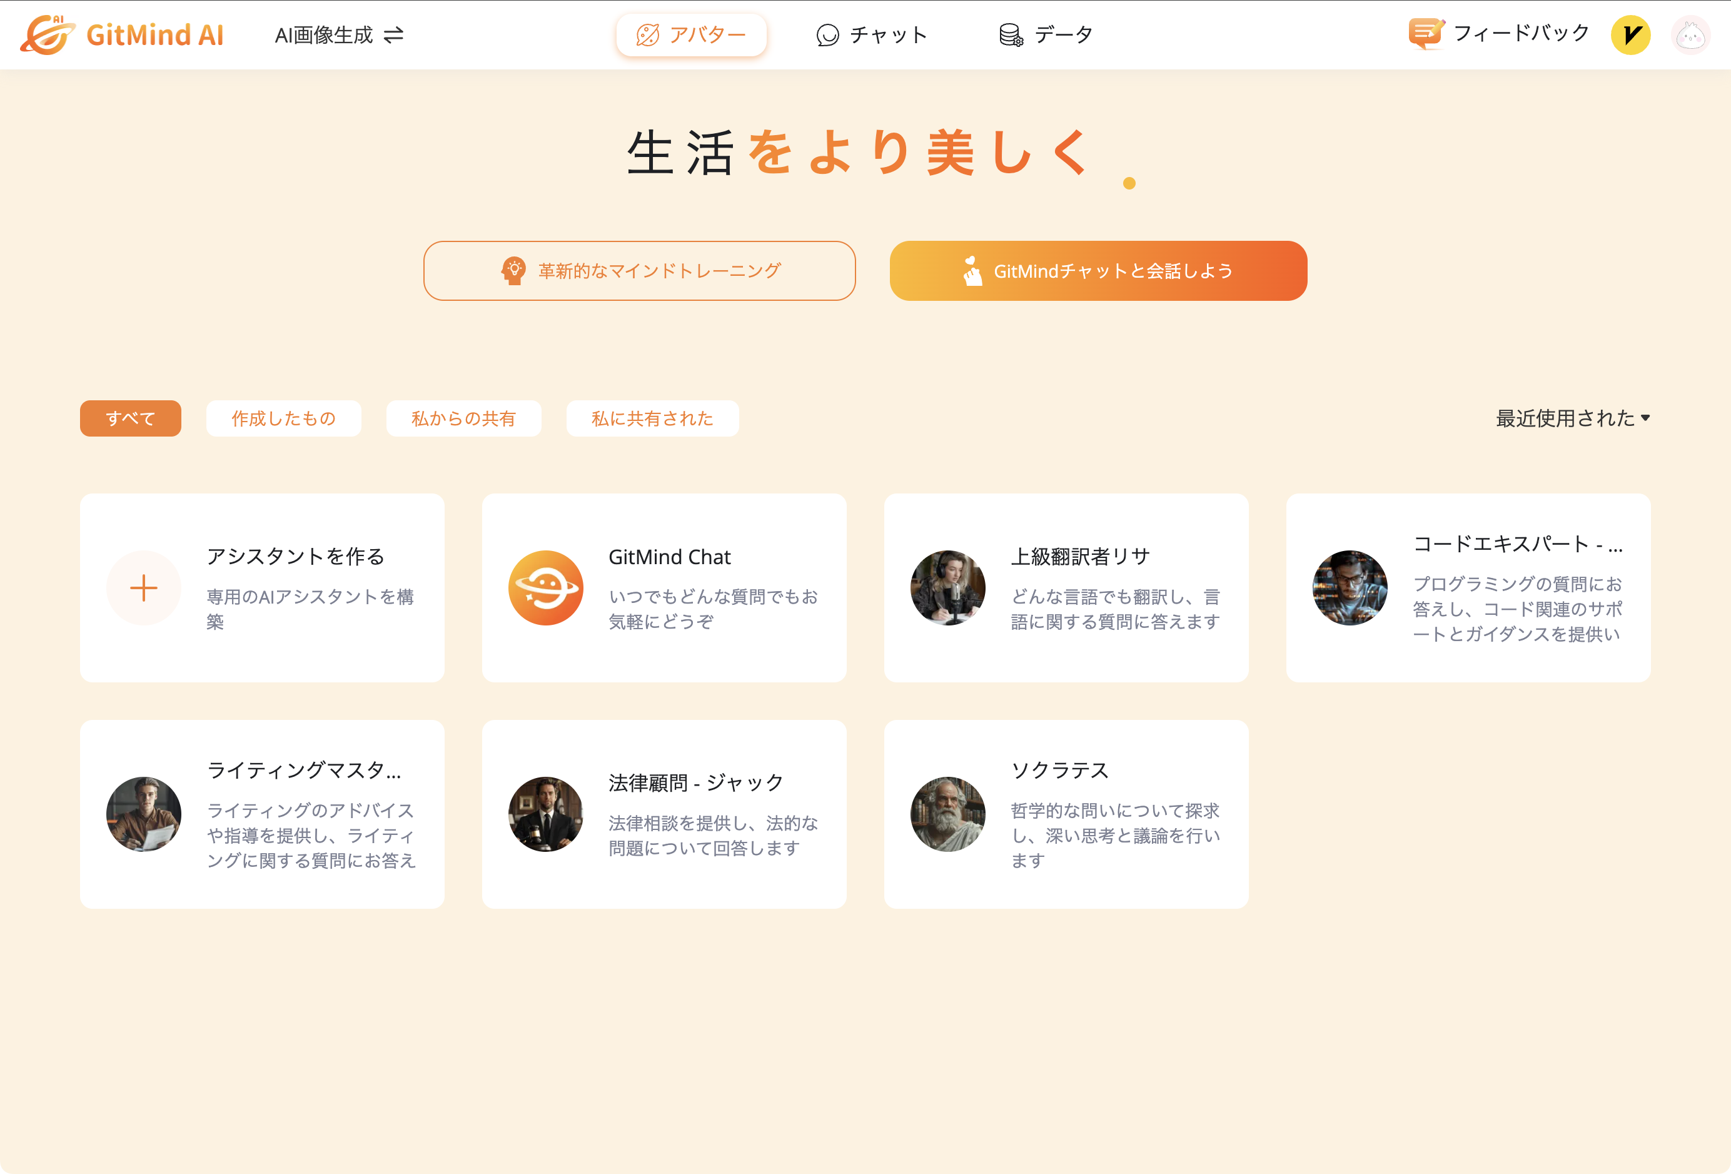This screenshot has width=1731, height=1174.
Task: Click the チャット speech bubble icon
Action: click(x=827, y=35)
